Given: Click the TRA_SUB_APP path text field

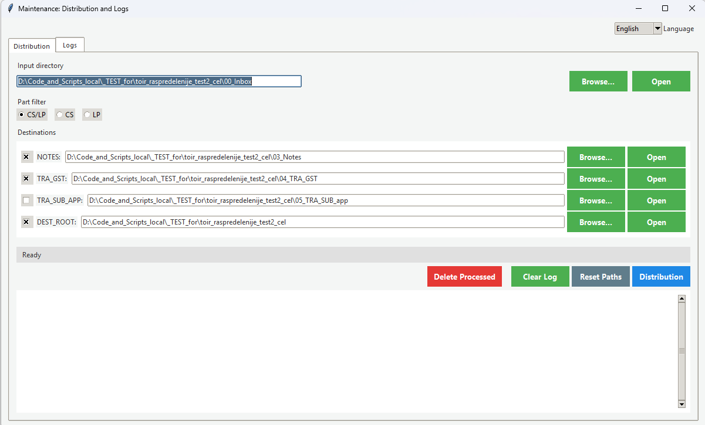Looking at the screenshot, I should click(326, 200).
